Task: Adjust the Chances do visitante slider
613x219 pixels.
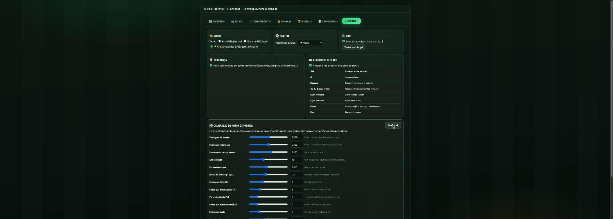Action: point(269,145)
